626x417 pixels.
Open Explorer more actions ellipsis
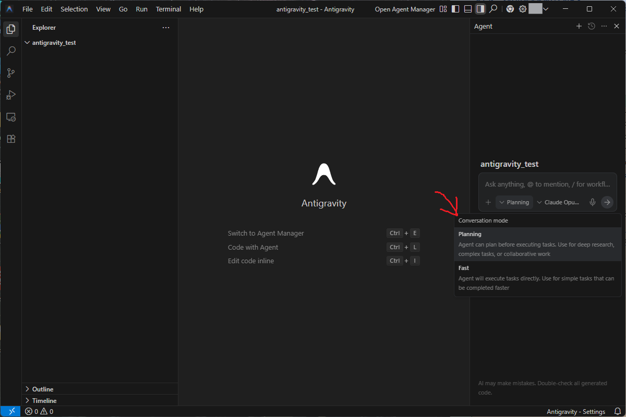pyautogui.click(x=166, y=28)
